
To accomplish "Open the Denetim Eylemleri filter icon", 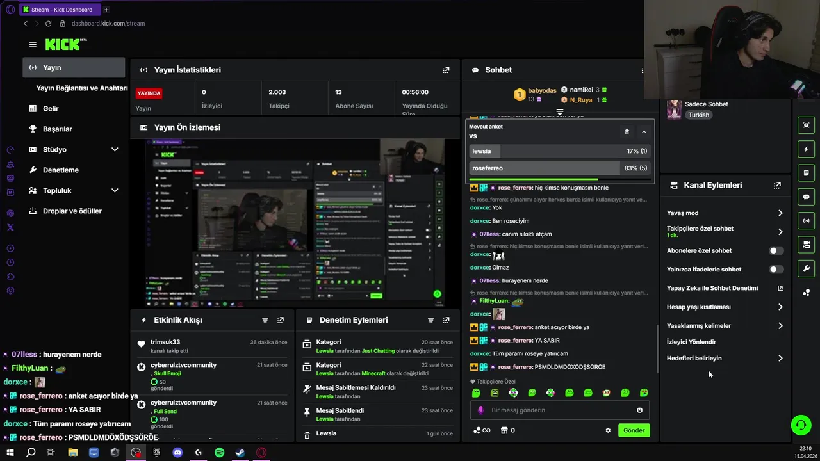I will point(430,320).
